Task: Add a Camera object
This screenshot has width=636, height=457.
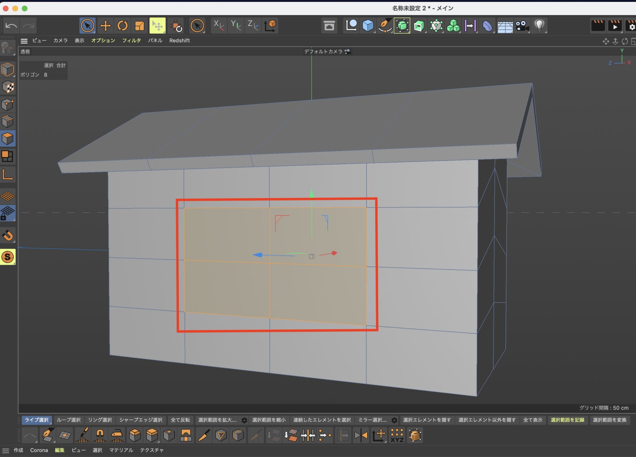Action: tap(522, 26)
